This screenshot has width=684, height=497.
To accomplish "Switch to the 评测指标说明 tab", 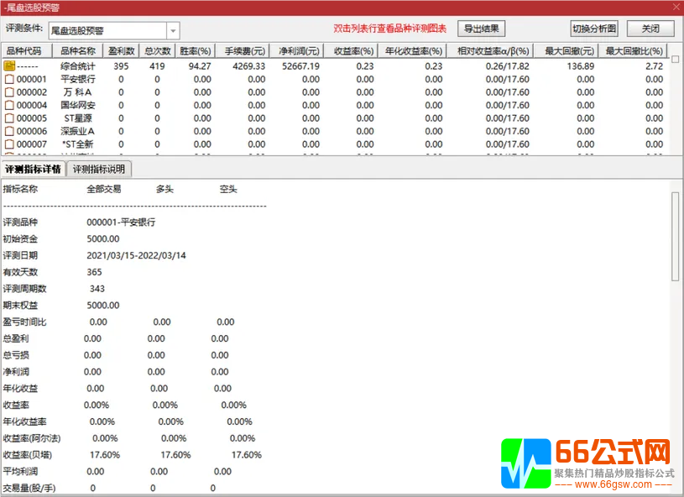I will 99,169.
